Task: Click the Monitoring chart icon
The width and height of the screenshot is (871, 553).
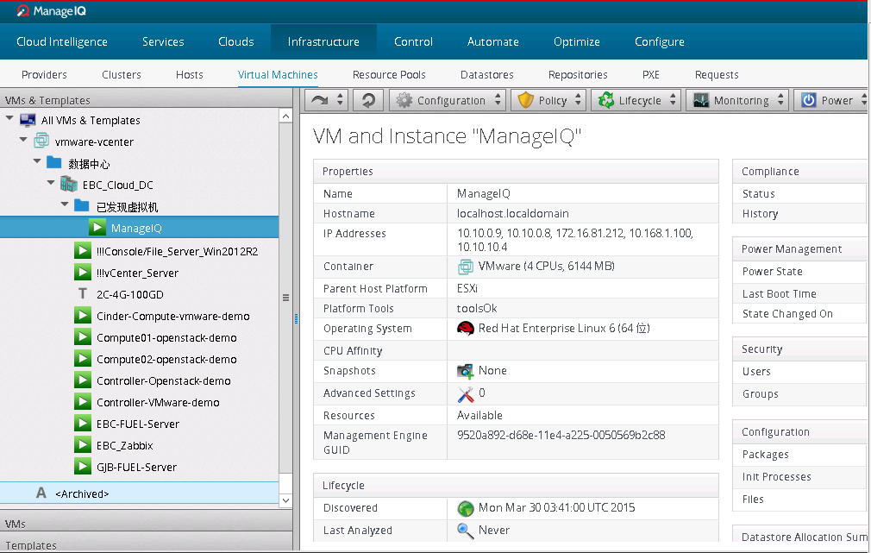Action: tap(701, 100)
